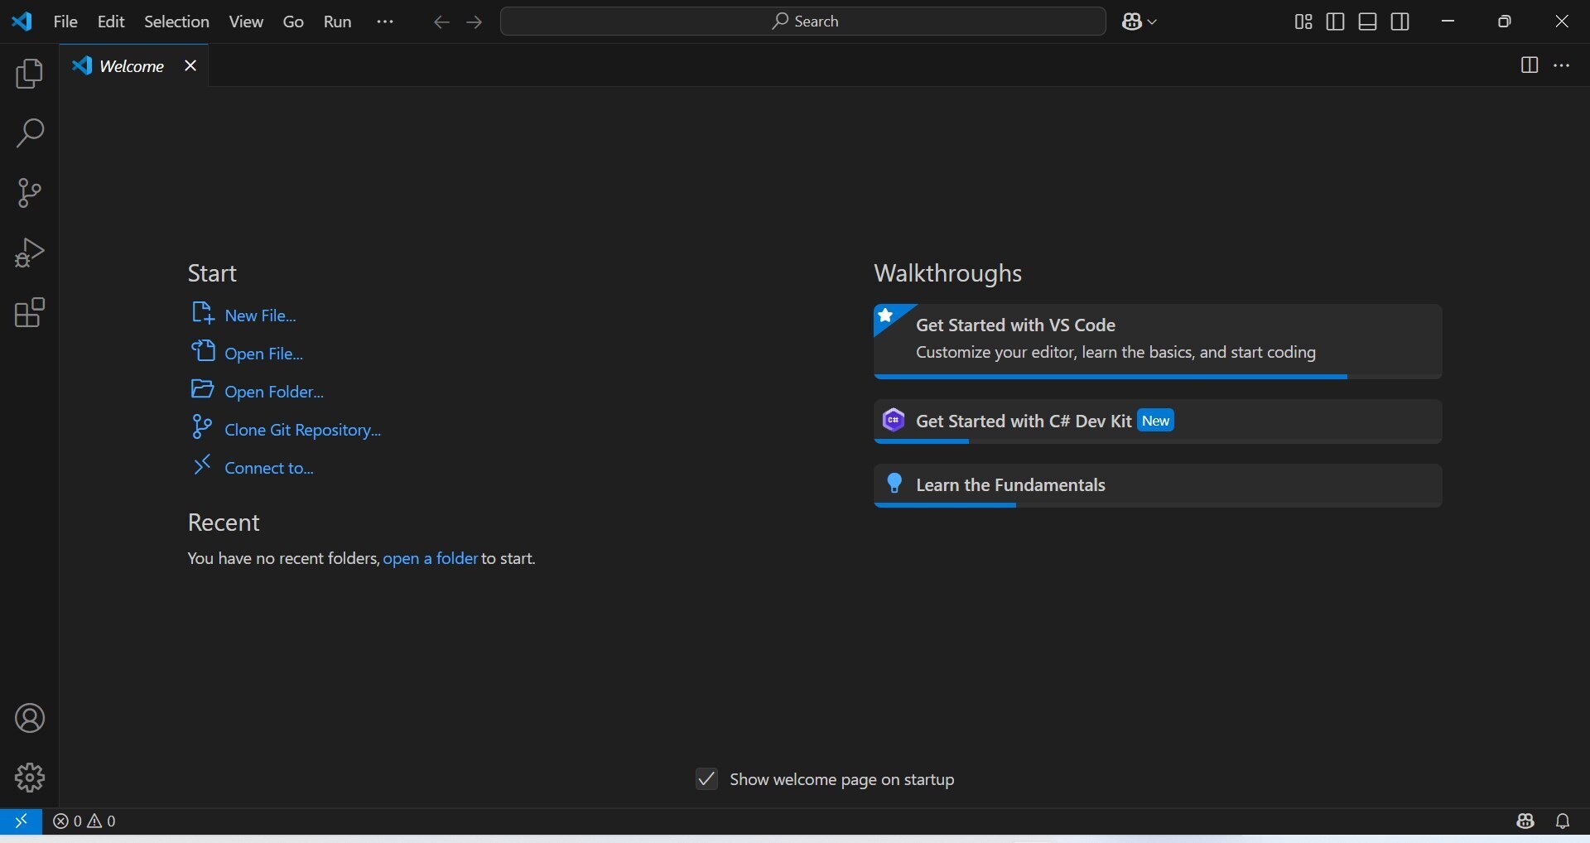Close the Welcome tab
This screenshot has height=843, width=1590.
190,65
